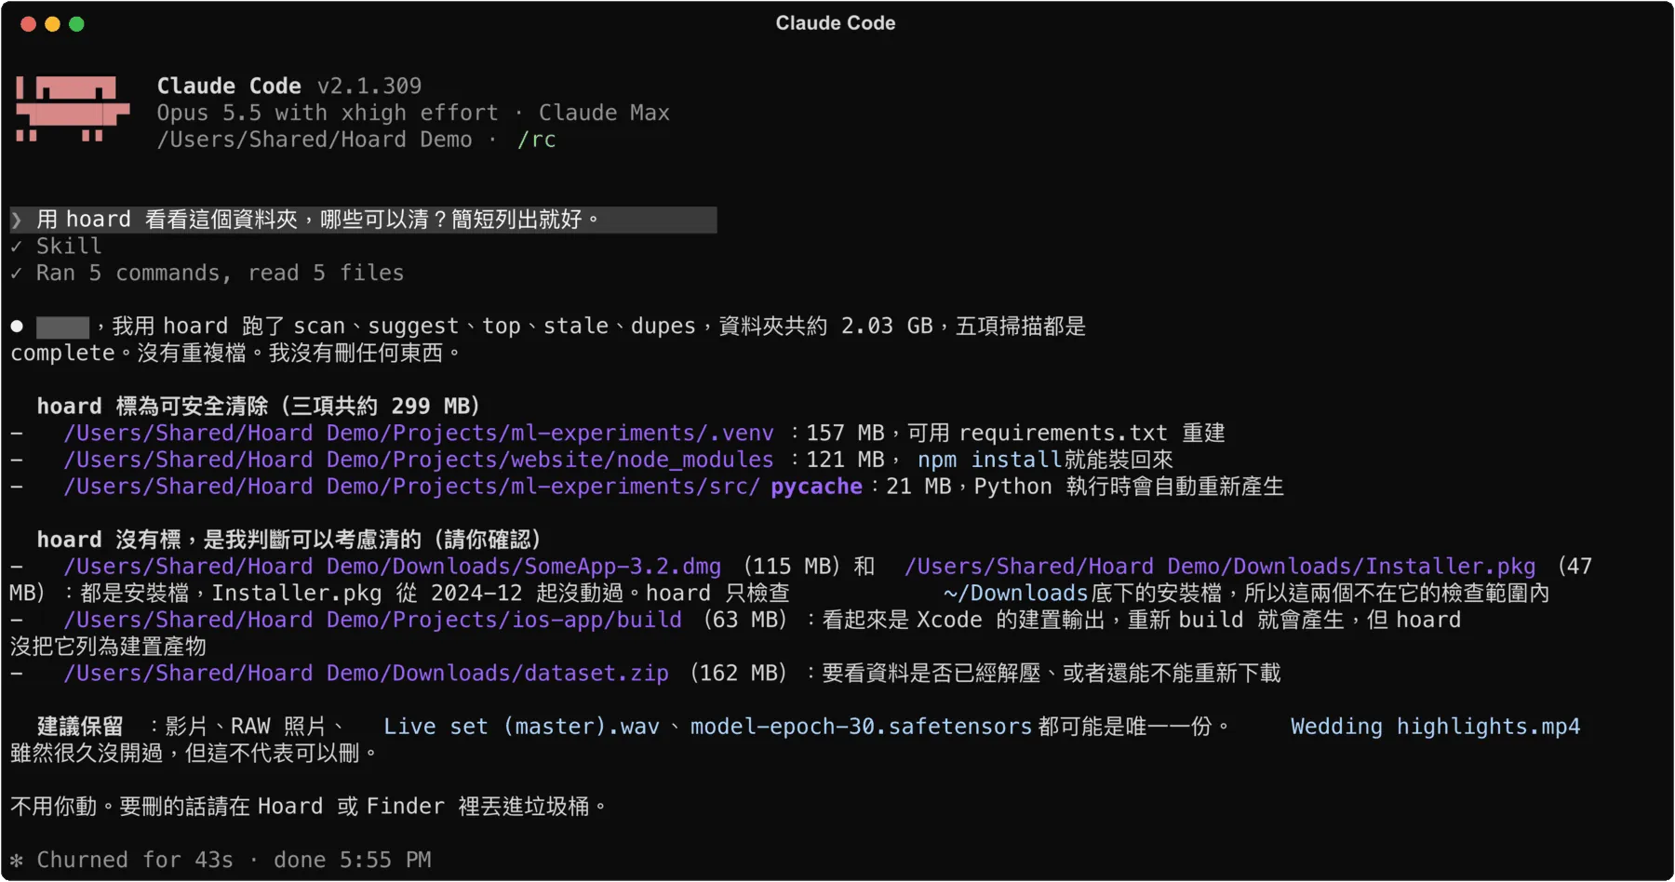The image size is (1675, 882).
Task: Click Wedding highlights.mp4 filename
Action: click(1435, 727)
